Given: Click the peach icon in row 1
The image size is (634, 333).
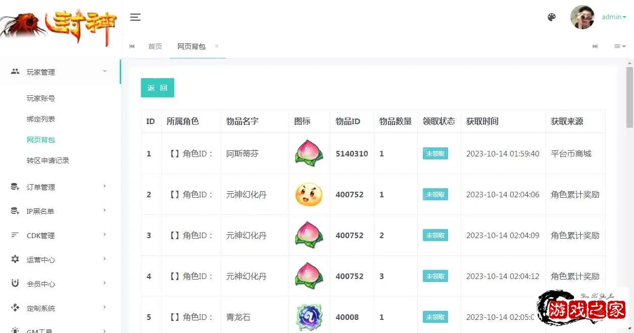Looking at the screenshot, I should click(309, 153).
